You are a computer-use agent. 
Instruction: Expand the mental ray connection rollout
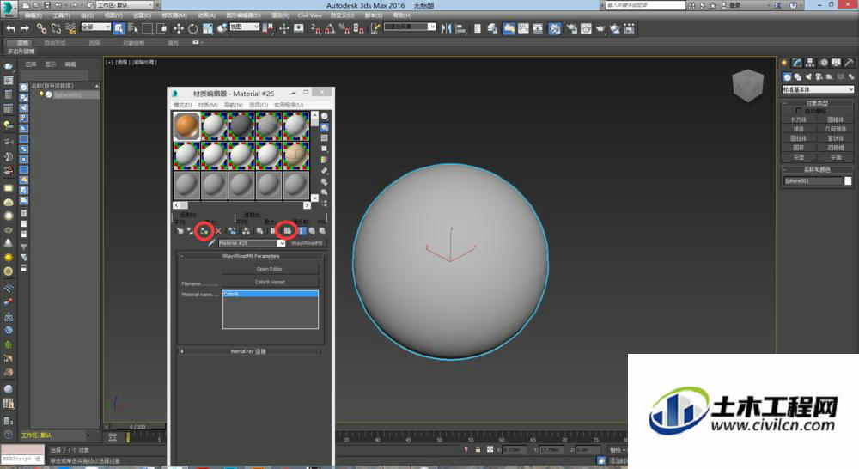click(250, 351)
